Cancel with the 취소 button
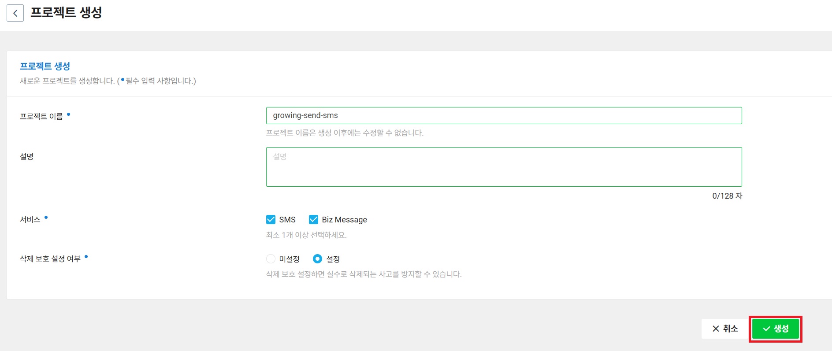 (725, 329)
